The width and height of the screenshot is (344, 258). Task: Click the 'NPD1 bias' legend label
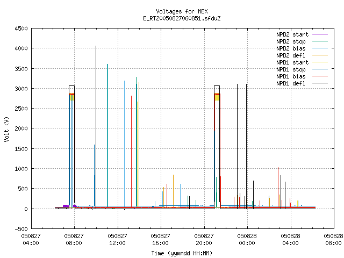coord(291,76)
